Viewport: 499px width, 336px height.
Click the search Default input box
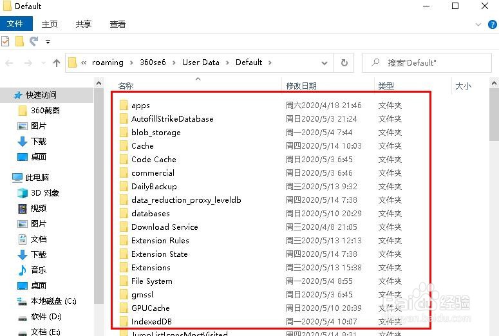[x=426, y=62]
